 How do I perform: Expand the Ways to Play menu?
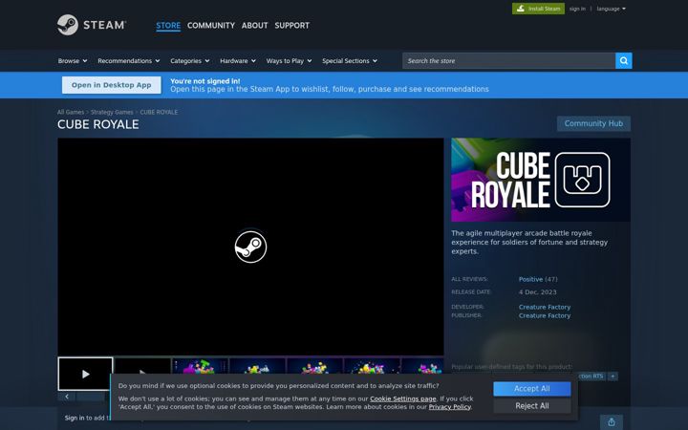pyautogui.click(x=289, y=60)
